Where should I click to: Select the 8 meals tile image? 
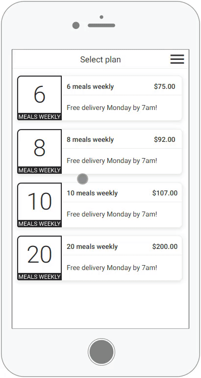40,151
